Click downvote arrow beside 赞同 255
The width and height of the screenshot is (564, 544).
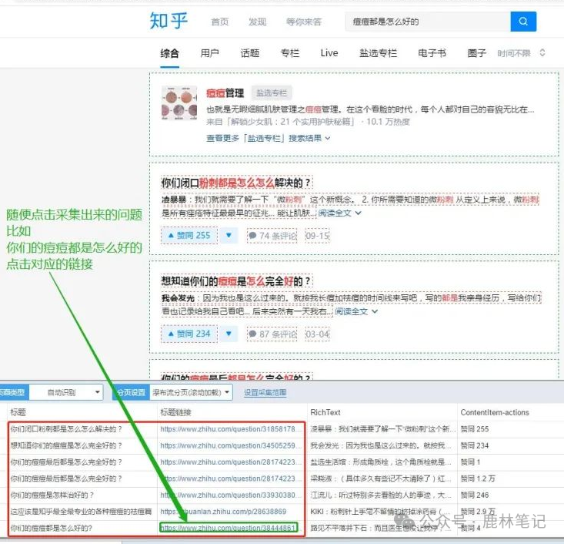pyautogui.click(x=229, y=236)
